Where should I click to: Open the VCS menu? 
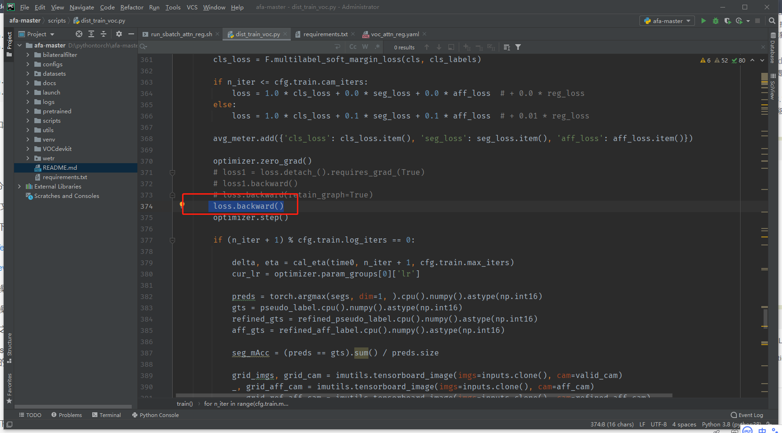point(192,7)
